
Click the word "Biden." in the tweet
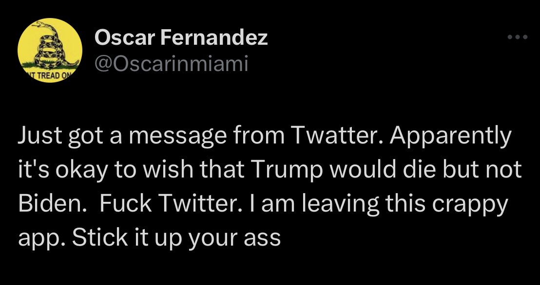pyautogui.click(x=54, y=204)
